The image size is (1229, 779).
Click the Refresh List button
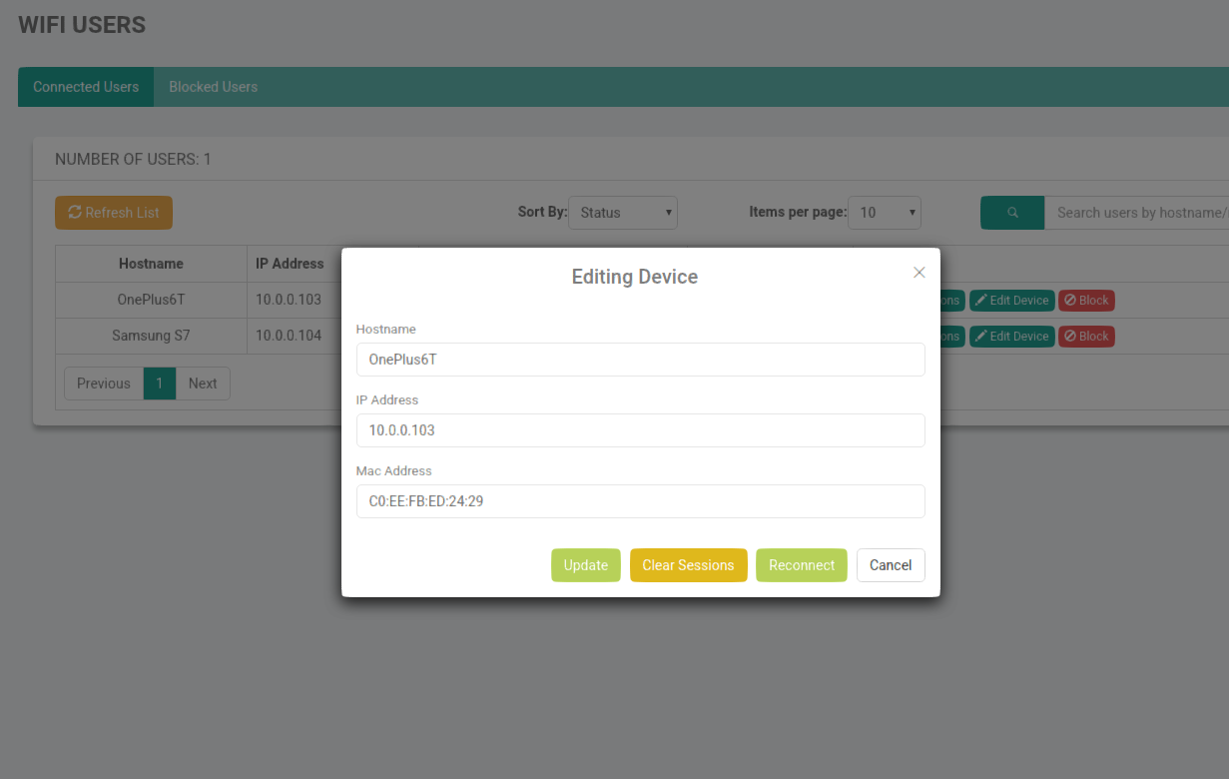[114, 213]
